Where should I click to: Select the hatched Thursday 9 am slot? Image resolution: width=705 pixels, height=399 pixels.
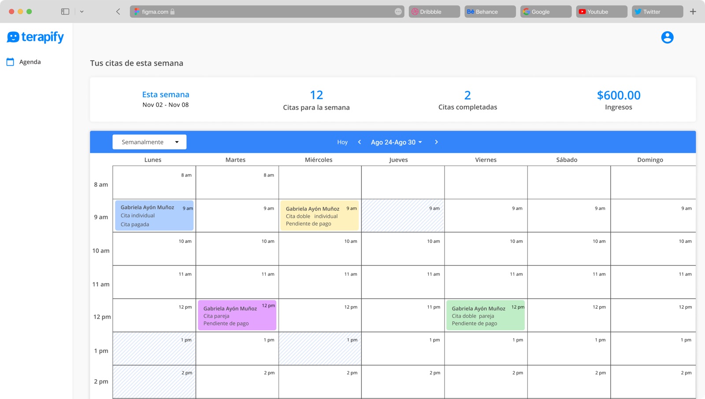coord(403,216)
